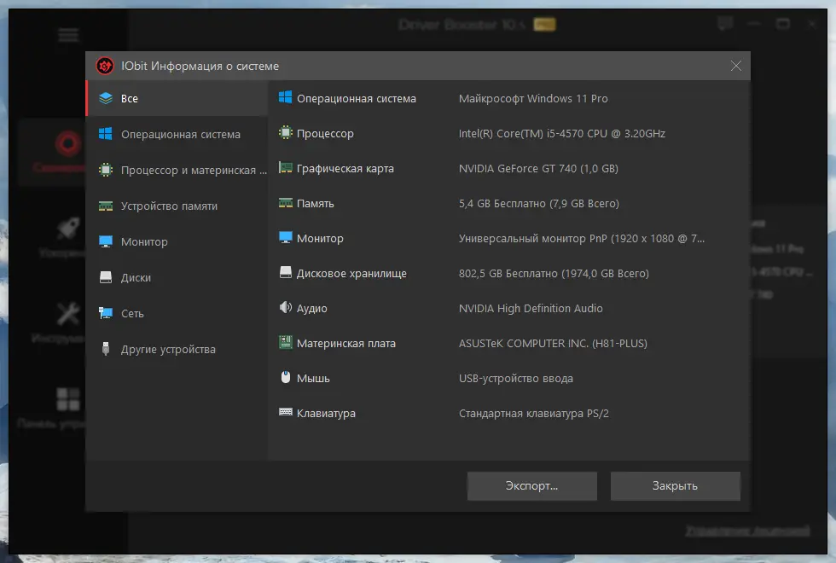
Task: Open the 'Другие устройства' category
Action: coord(177,349)
